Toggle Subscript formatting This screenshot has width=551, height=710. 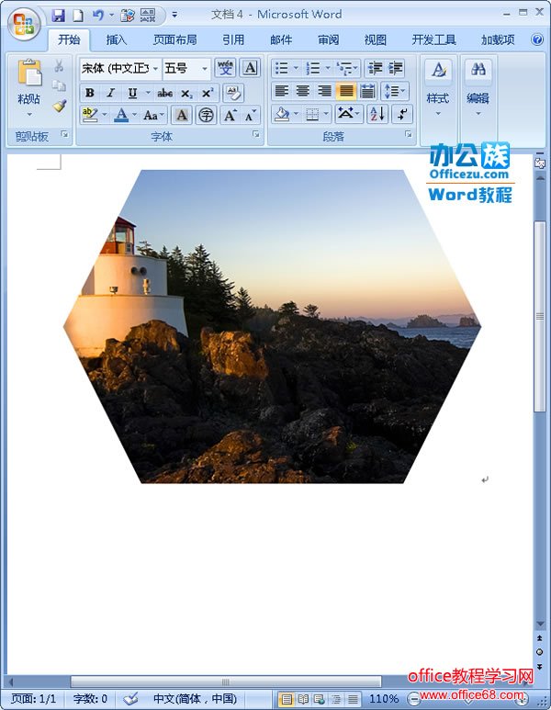[x=186, y=94]
